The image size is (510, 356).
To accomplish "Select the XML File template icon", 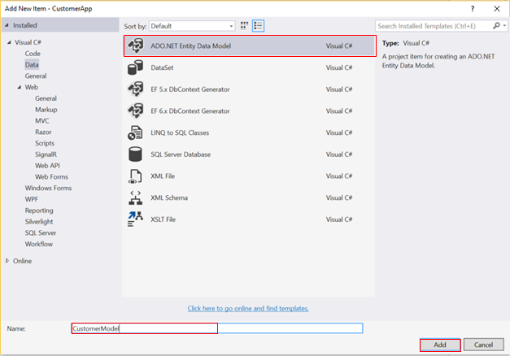I will click(x=136, y=175).
